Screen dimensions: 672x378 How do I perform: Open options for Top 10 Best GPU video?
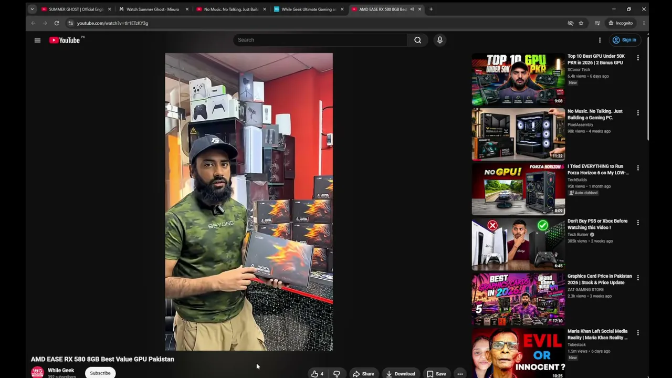(638, 58)
